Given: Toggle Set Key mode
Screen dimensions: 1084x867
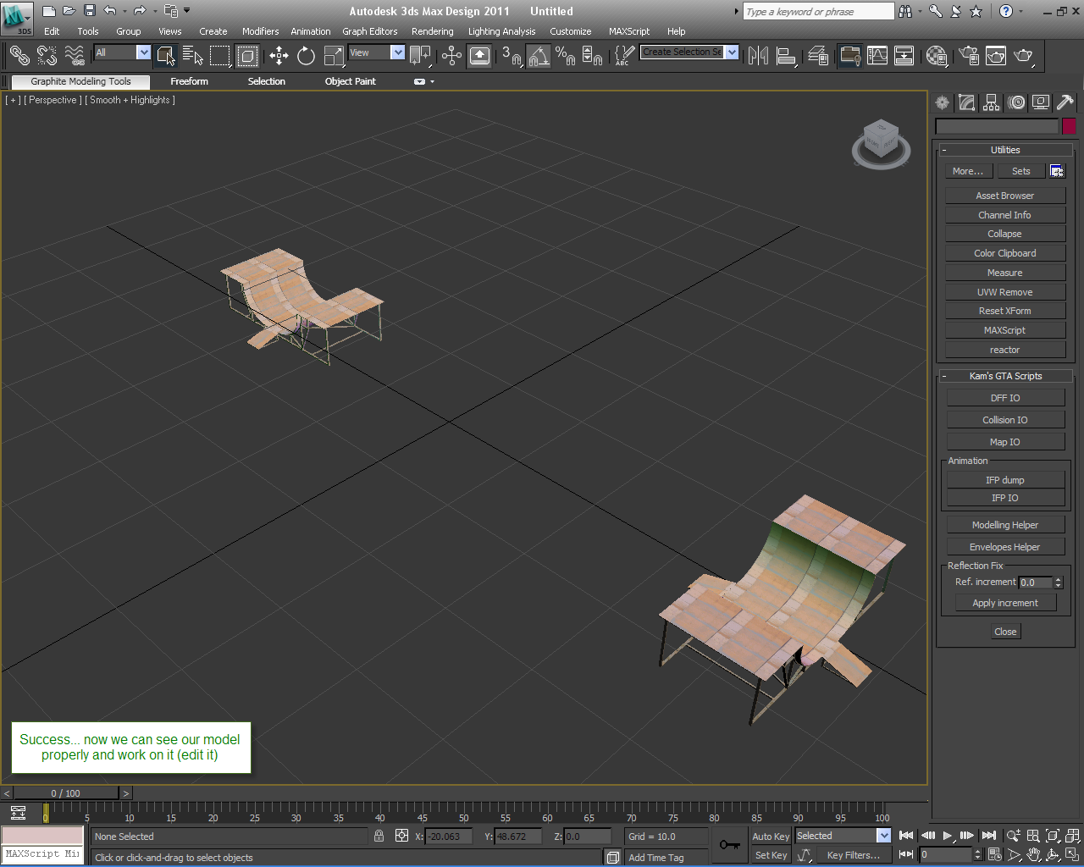Looking at the screenshot, I should click(x=771, y=855).
